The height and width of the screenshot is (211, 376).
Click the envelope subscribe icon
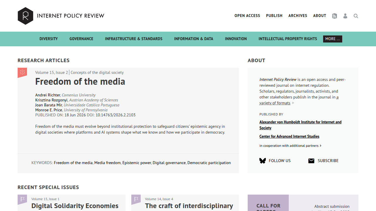311,161
